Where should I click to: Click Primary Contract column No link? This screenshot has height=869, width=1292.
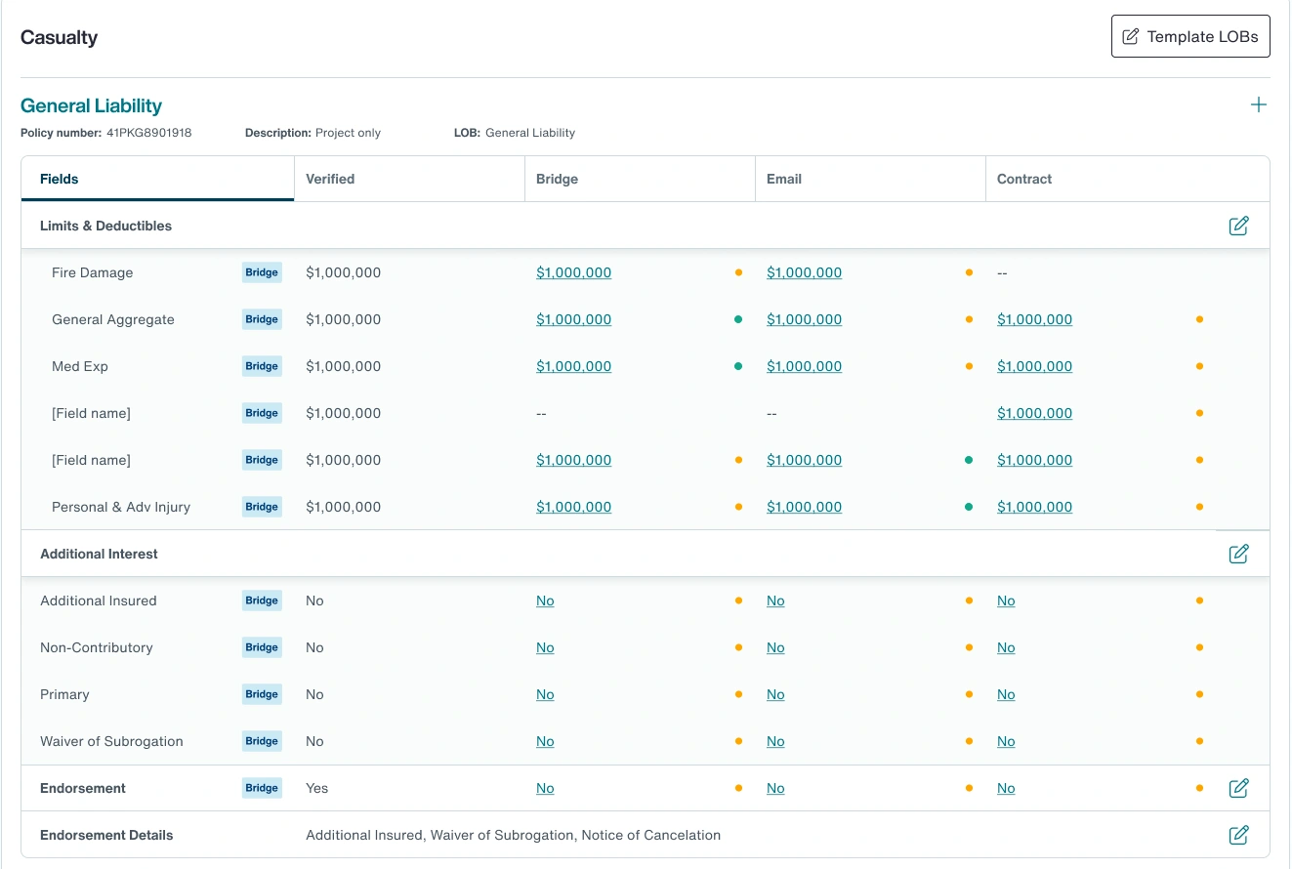(1006, 694)
